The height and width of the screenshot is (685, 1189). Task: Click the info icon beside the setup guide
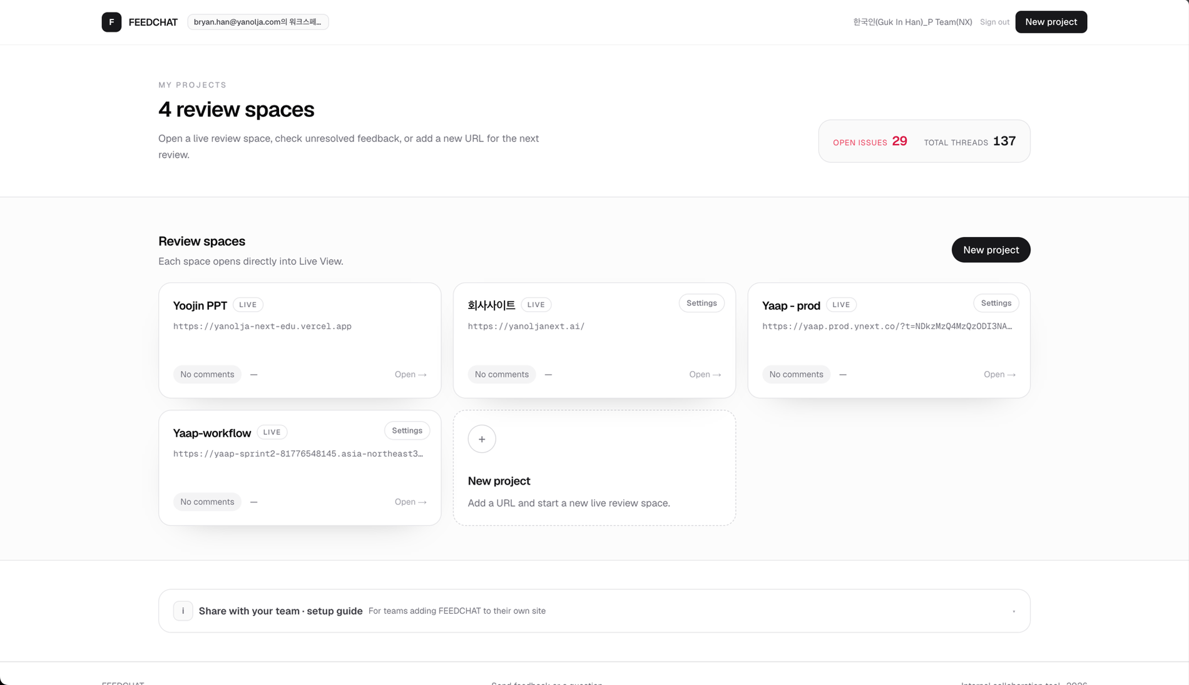coord(183,611)
